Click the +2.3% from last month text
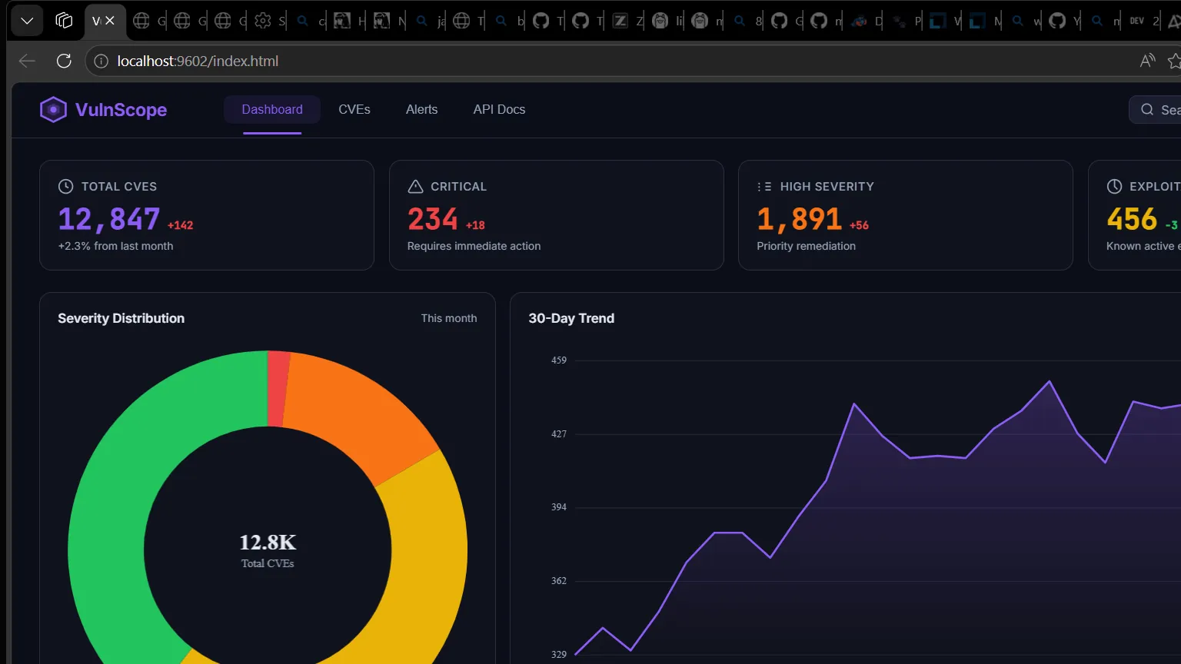This screenshot has height=664, width=1181. [115, 246]
